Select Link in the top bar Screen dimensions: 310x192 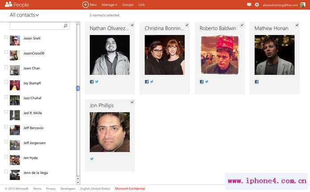[141, 4]
